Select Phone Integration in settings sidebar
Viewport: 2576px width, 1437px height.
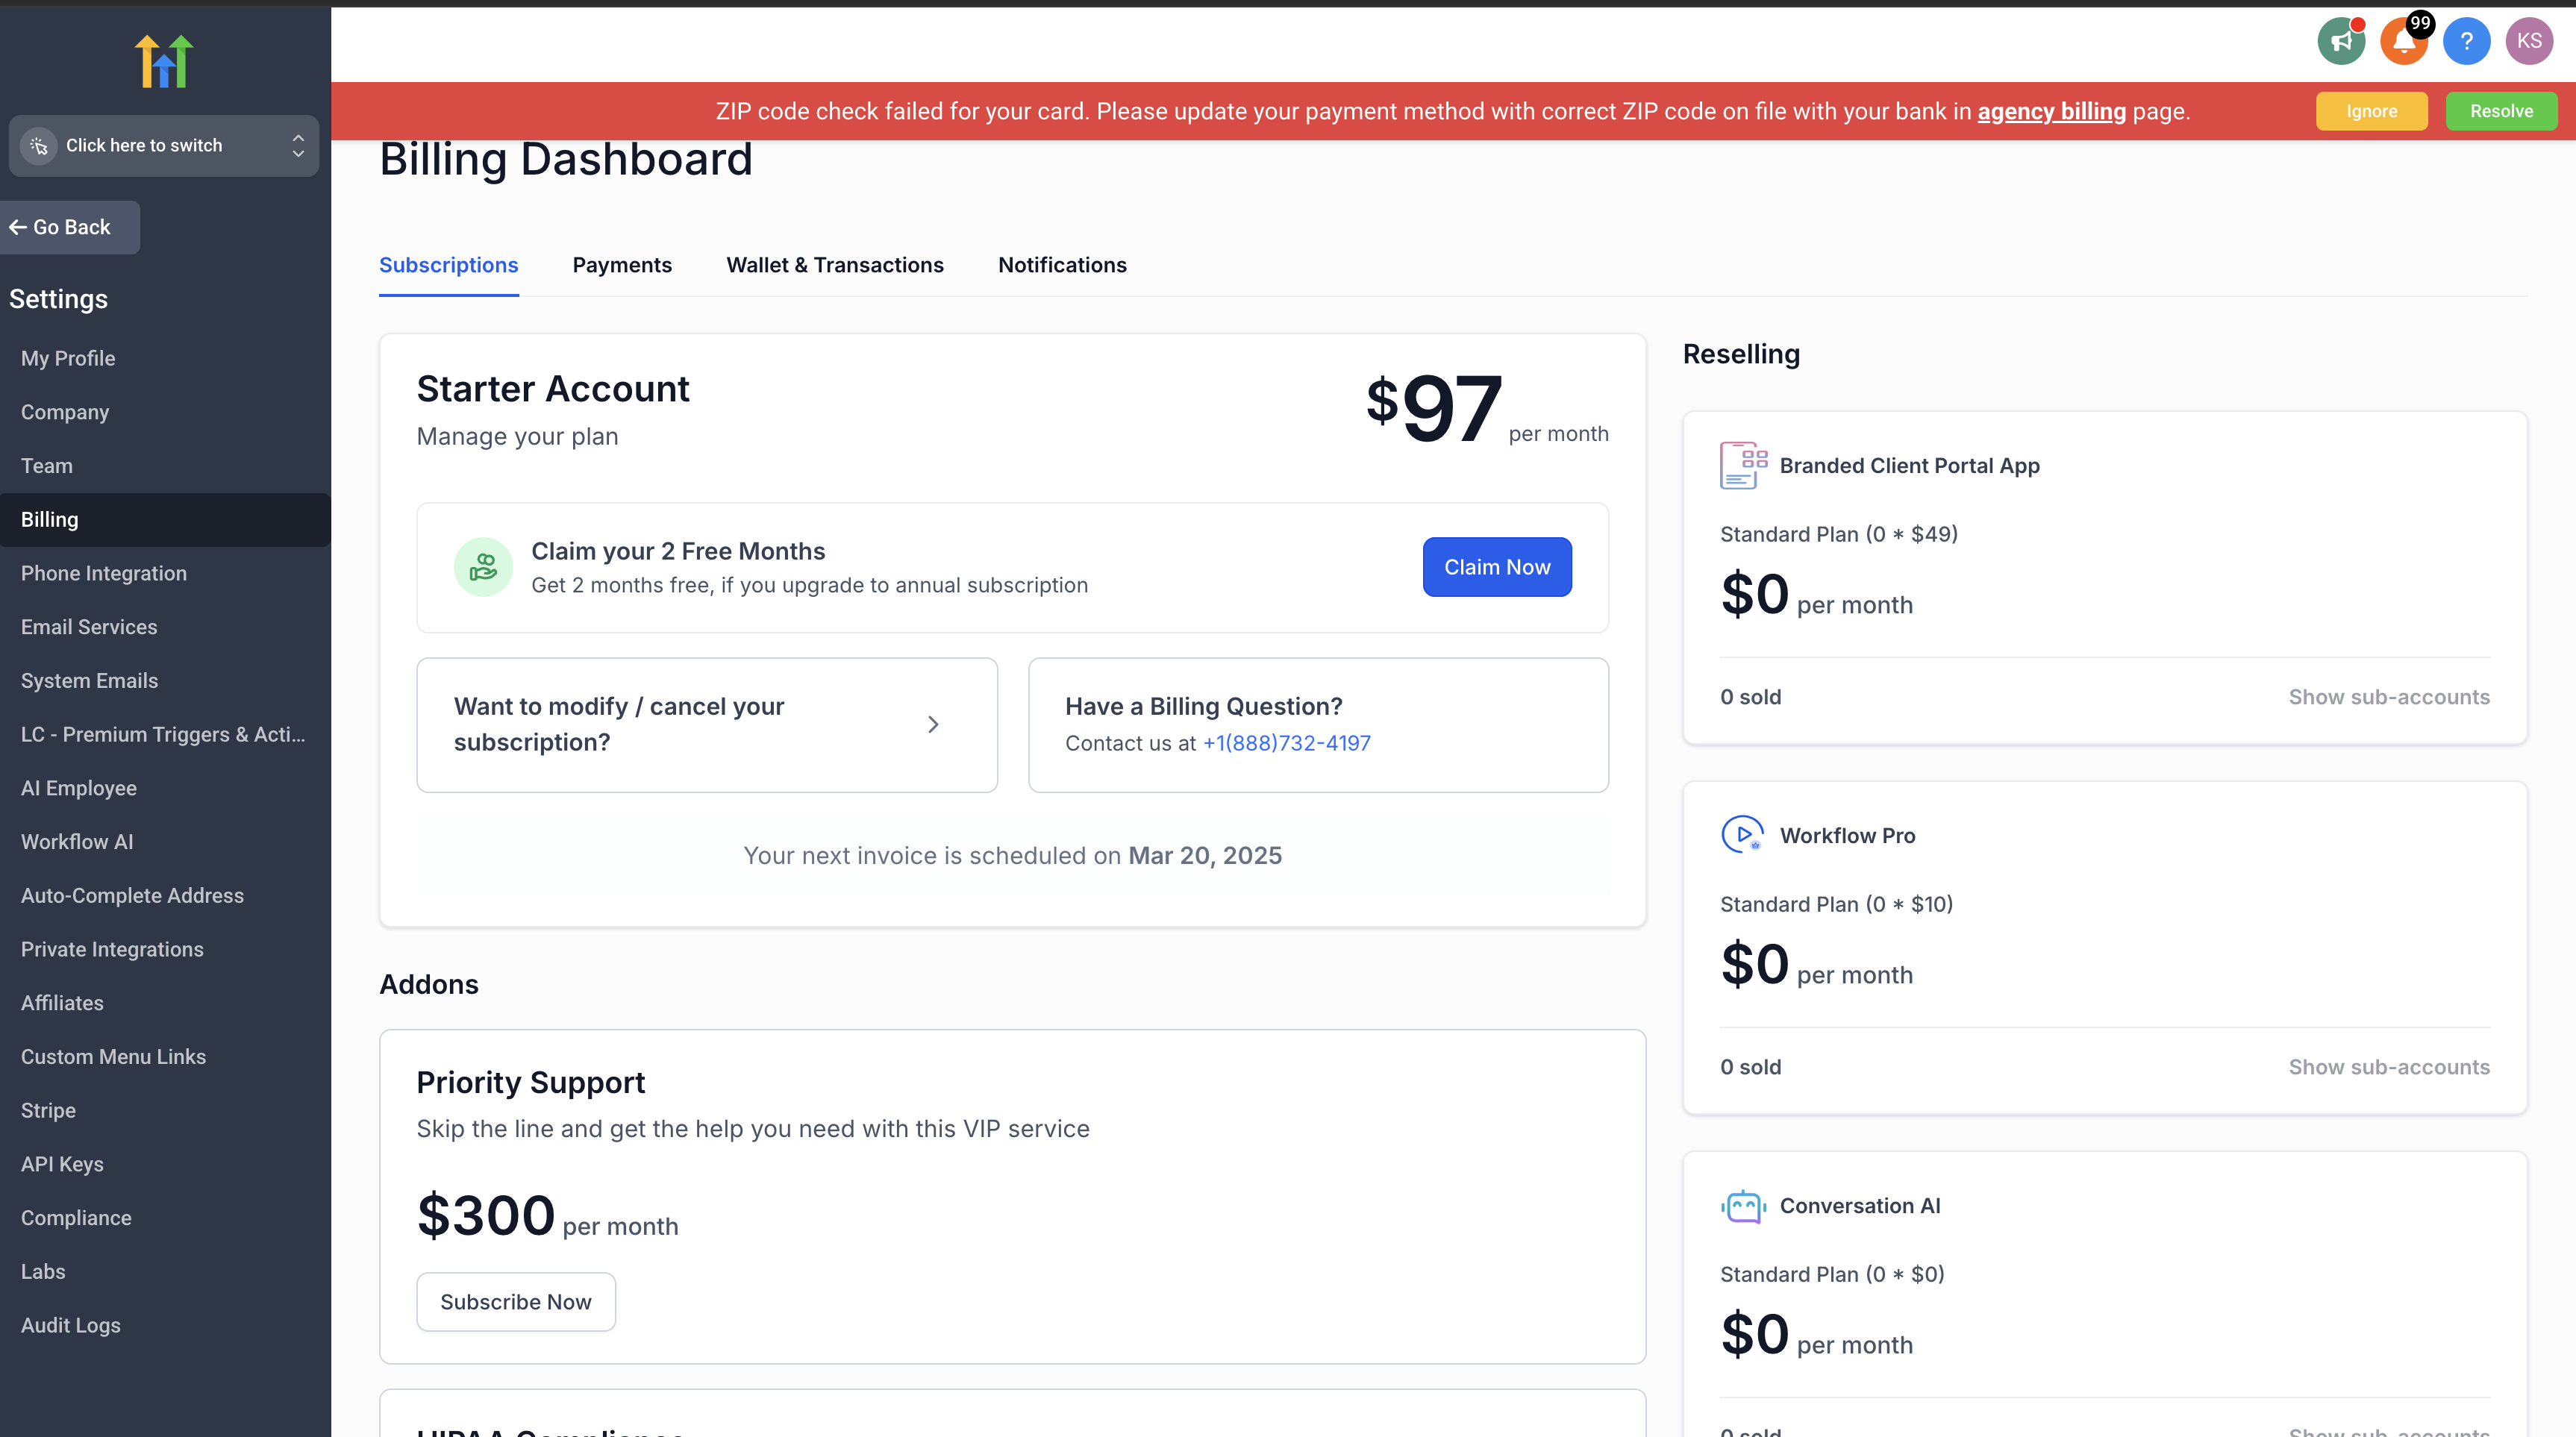point(104,573)
